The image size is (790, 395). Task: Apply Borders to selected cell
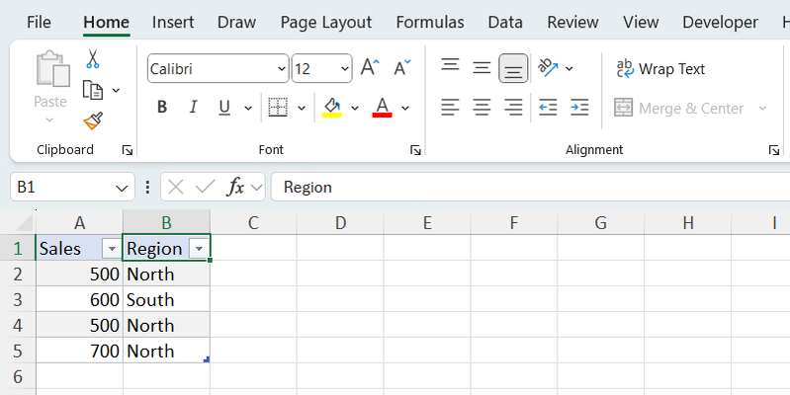pos(278,108)
